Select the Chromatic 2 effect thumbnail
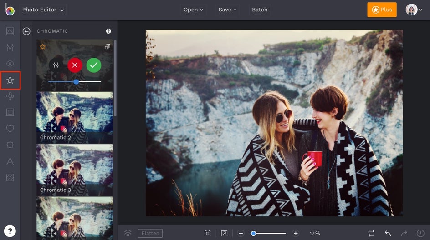This screenshot has width=430, height=240. pyautogui.click(x=75, y=118)
